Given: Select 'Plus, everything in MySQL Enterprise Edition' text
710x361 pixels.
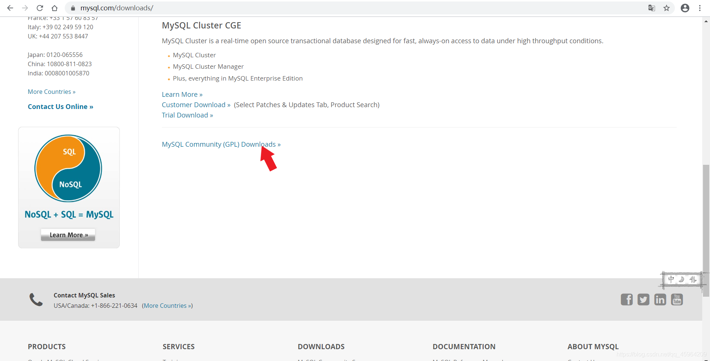Looking at the screenshot, I should 238,78.
